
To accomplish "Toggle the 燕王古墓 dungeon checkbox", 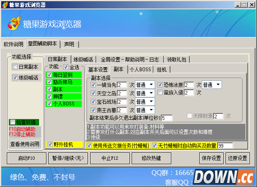I will (x=93, y=110).
